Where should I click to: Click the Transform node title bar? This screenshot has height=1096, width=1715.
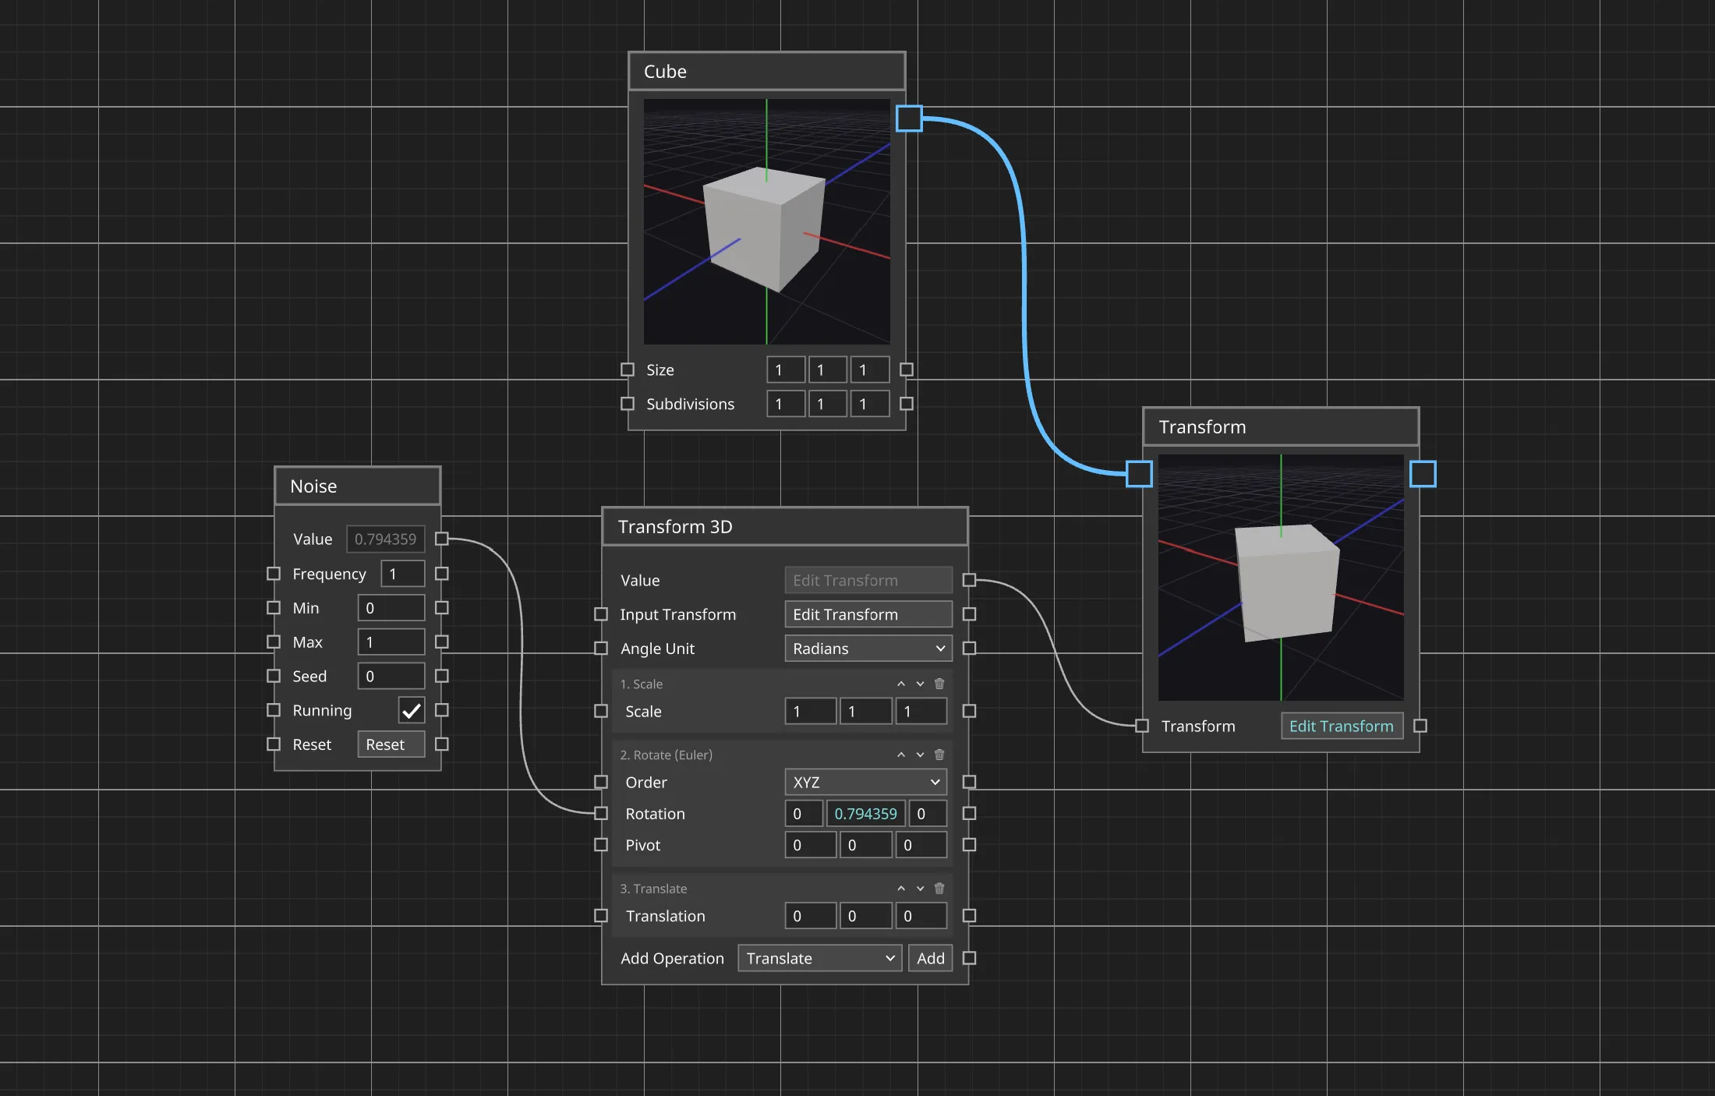pyautogui.click(x=1281, y=426)
